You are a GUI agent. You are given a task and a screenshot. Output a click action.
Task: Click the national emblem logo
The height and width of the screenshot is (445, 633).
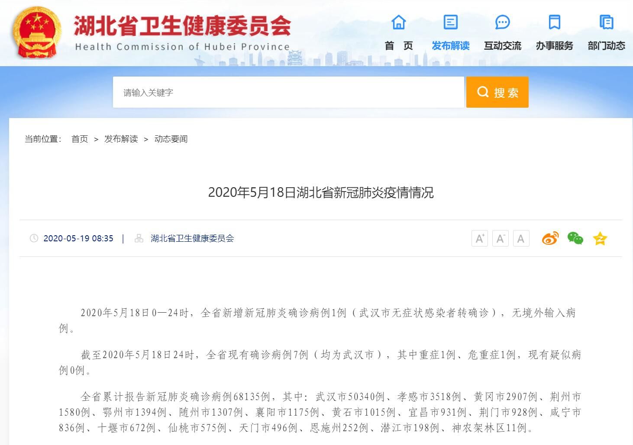tap(37, 33)
